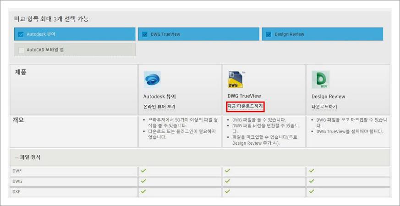Open the 온라인 뷰어 보기 link

click(159, 107)
